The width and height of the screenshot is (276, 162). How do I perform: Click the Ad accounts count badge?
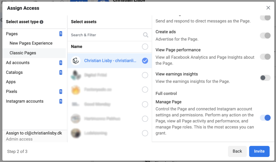(61, 63)
